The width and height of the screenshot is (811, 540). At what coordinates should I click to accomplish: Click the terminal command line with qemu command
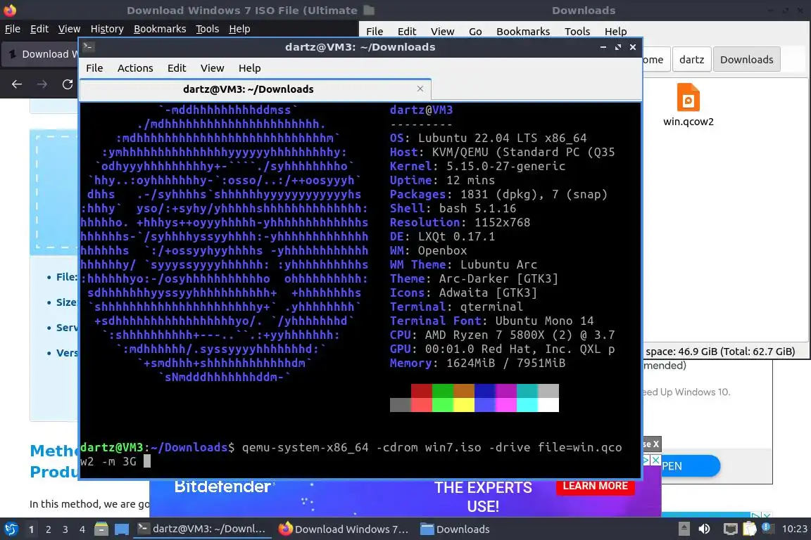point(351,454)
